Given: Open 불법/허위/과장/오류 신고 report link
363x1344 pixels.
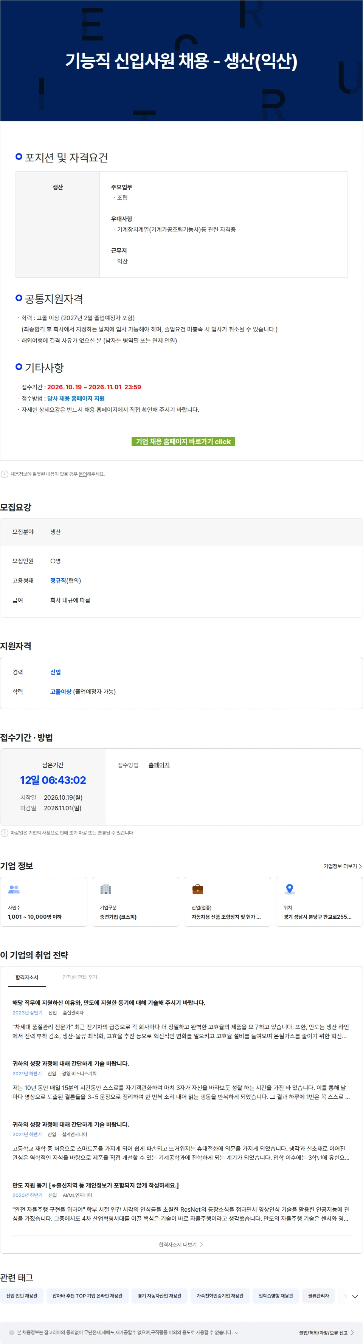Looking at the screenshot, I should tap(326, 1333).
